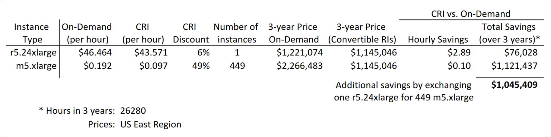Click the $46.464 on-demand hourly price
This screenshot has height=137, width=551.
coord(95,52)
